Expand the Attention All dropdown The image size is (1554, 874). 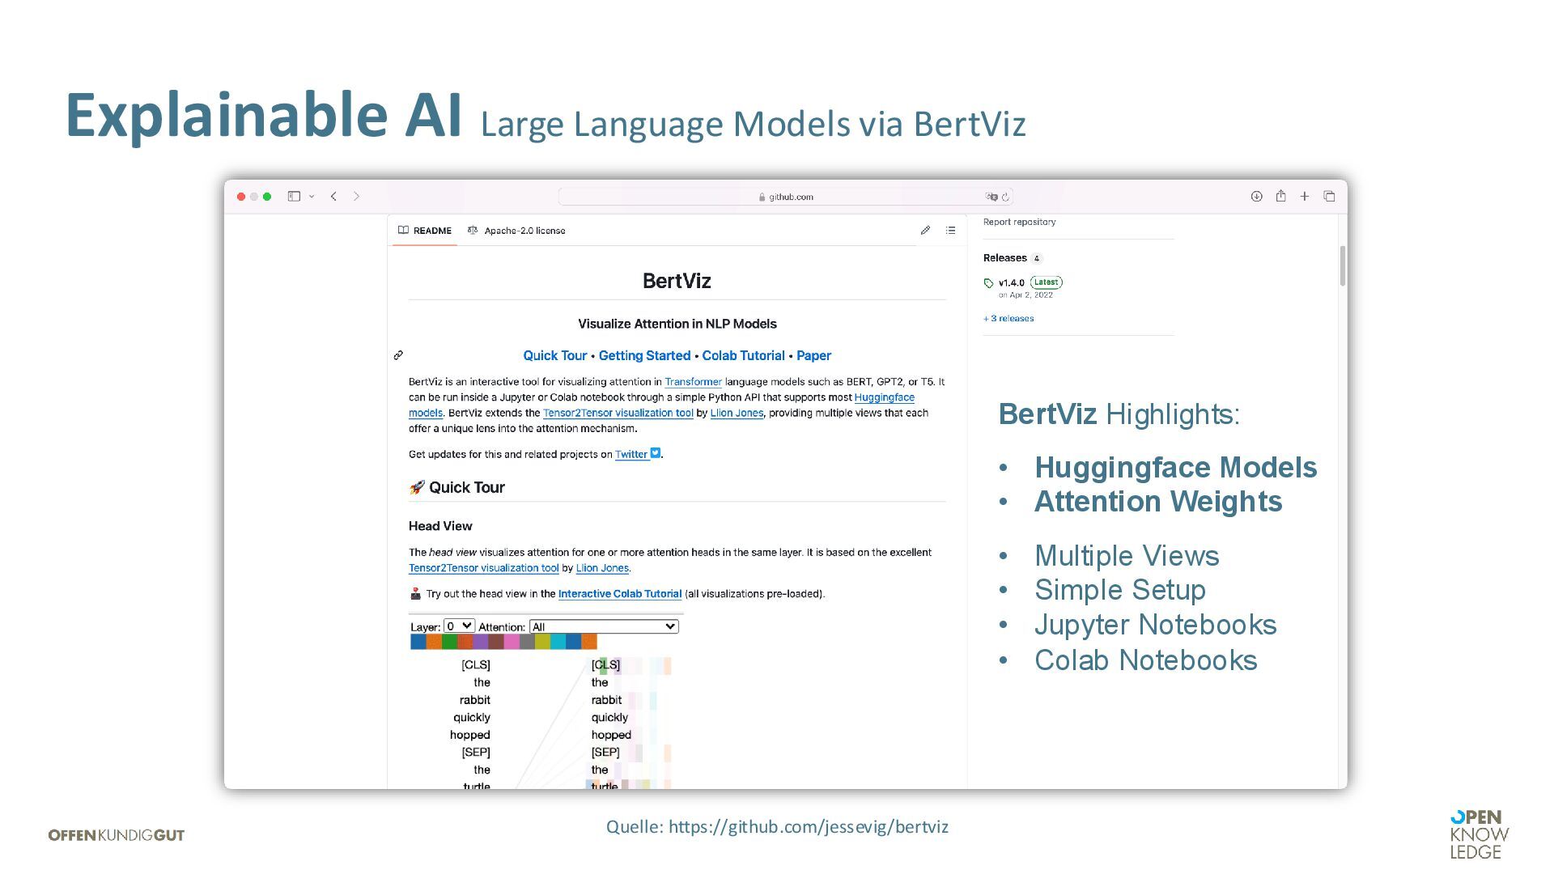[604, 627]
